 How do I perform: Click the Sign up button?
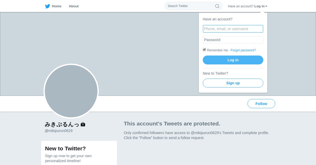233,83
